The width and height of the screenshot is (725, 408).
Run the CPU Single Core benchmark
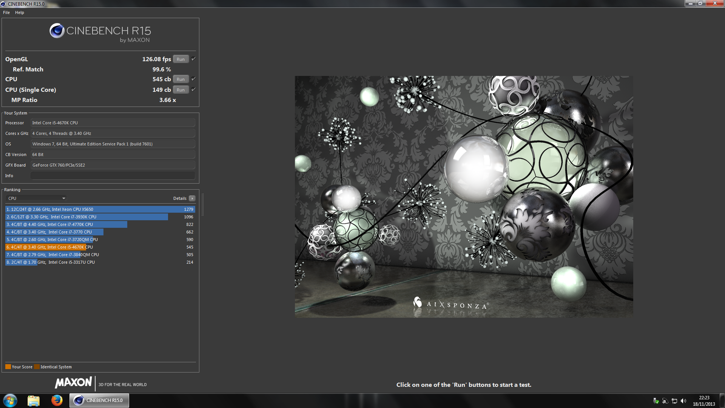point(180,90)
